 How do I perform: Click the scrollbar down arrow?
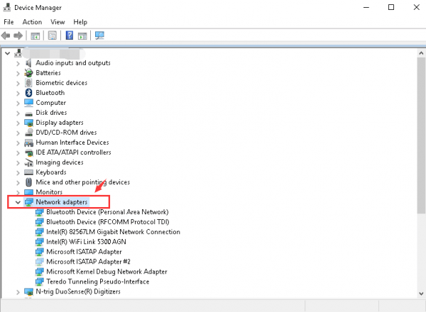[421, 294]
